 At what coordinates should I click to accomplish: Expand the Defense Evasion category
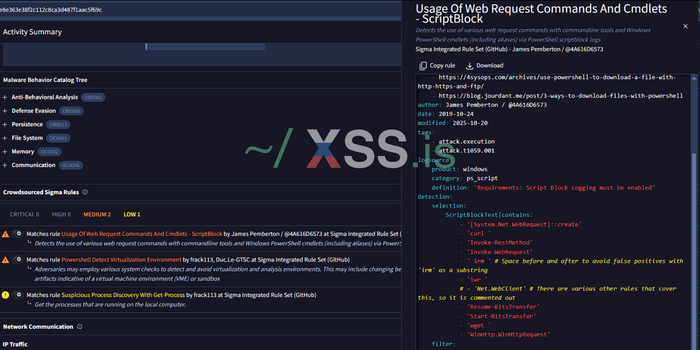(x=5, y=111)
